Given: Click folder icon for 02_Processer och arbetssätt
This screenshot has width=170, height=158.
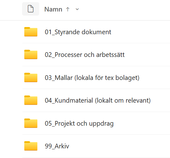Looking at the screenshot, I should pyautogui.click(x=31, y=54).
